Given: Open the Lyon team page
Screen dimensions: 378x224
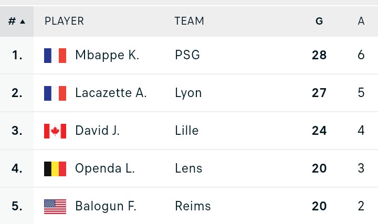Looking at the screenshot, I should [x=188, y=93].
